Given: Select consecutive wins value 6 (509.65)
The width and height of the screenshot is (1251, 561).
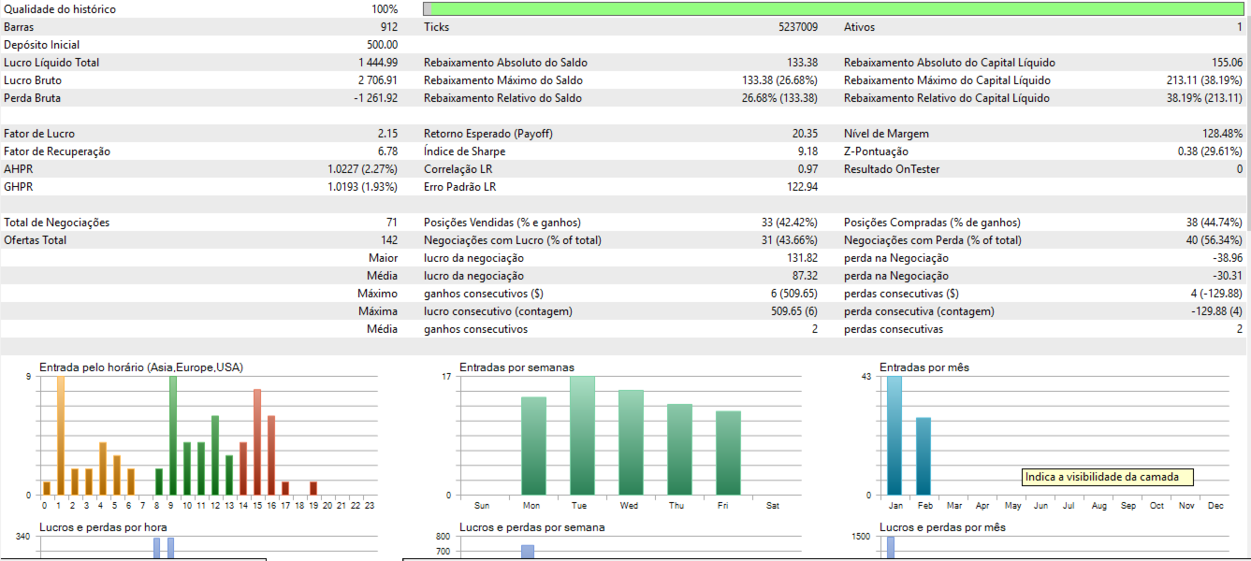Looking at the screenshot, I should tap(794, 294).
